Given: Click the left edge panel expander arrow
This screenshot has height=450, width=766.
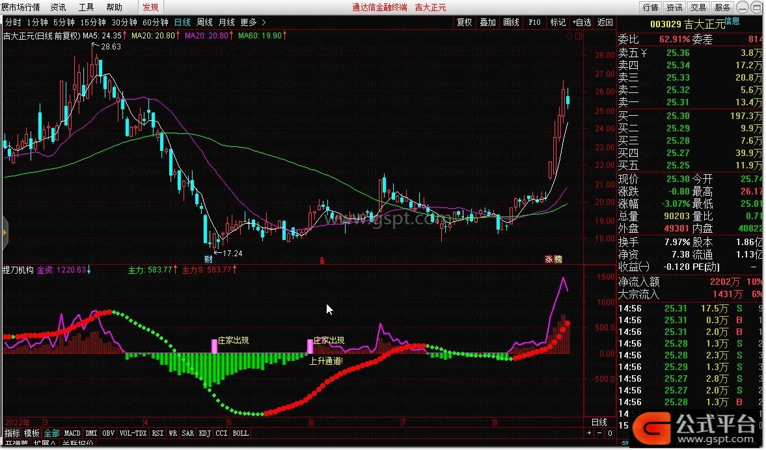Looking at the screenshot, I should pyautogui.click(x=5, y=233).
